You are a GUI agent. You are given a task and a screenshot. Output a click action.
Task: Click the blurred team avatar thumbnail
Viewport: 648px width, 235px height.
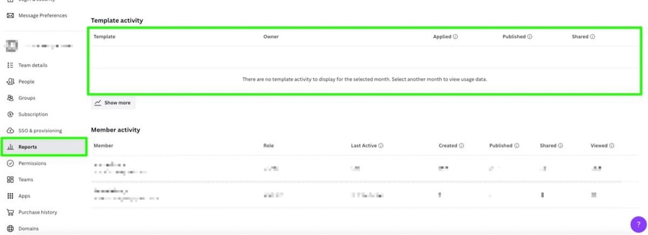10,46
